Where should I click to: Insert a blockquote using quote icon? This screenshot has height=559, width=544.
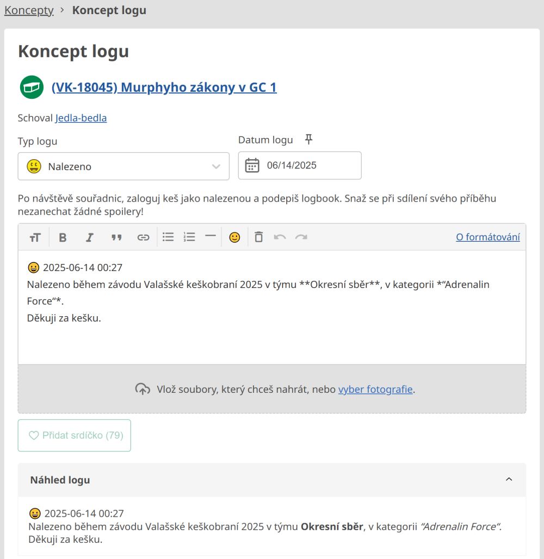coord(116,237)
